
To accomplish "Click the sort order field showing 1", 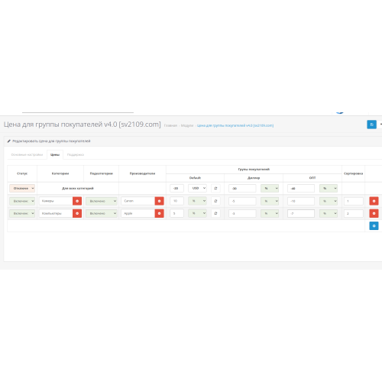I will (x=354, y=201).
